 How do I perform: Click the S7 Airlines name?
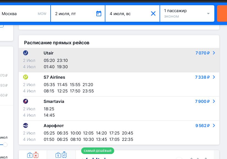[54, 77]
